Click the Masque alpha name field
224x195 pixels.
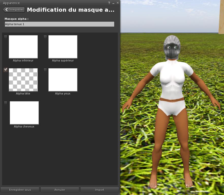59,24
